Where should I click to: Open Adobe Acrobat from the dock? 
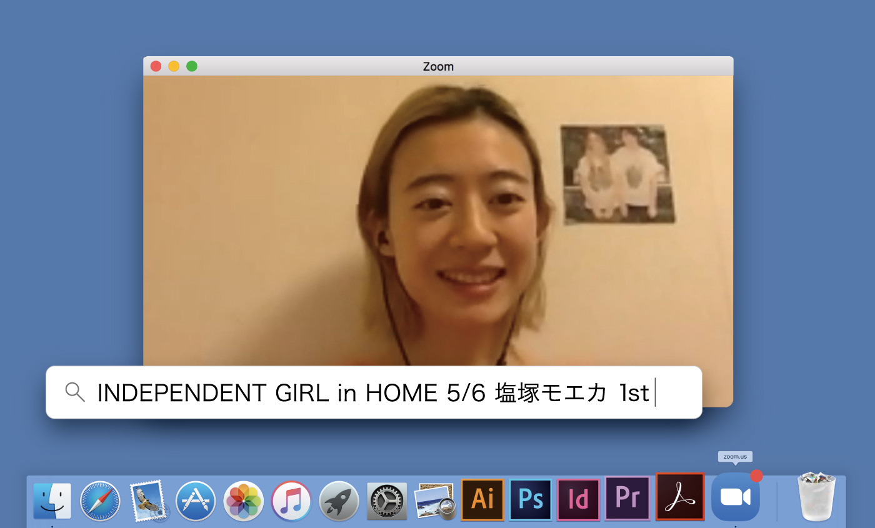coord(680,497)
